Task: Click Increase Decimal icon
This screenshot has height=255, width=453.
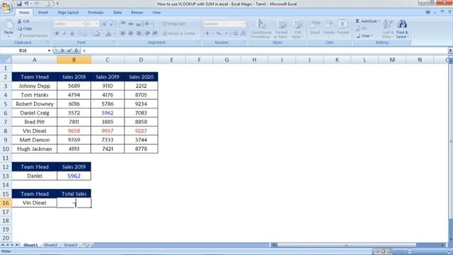Action: point(235,33)
